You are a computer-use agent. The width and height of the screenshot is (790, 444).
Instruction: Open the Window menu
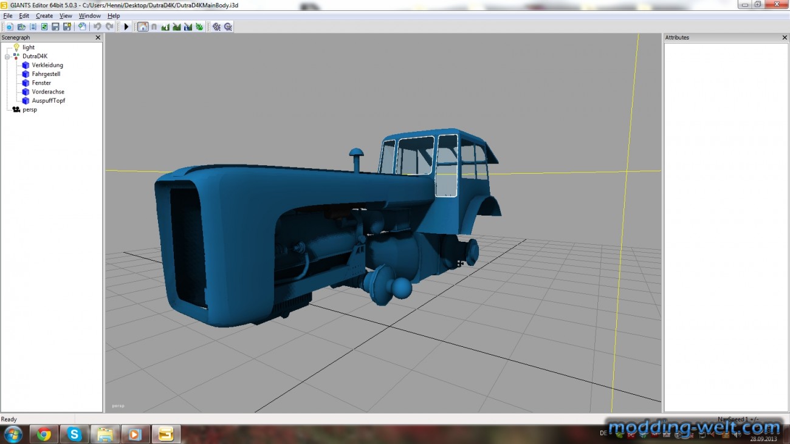(90, 16)
